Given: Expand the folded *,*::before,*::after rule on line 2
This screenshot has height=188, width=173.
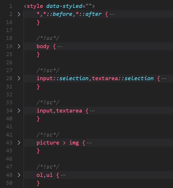Looking at the screenshot, I should [x=19, y=14].
